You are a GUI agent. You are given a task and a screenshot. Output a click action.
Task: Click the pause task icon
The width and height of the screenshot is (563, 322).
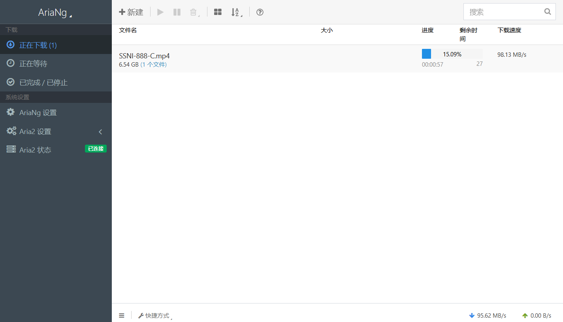point(177,12)
